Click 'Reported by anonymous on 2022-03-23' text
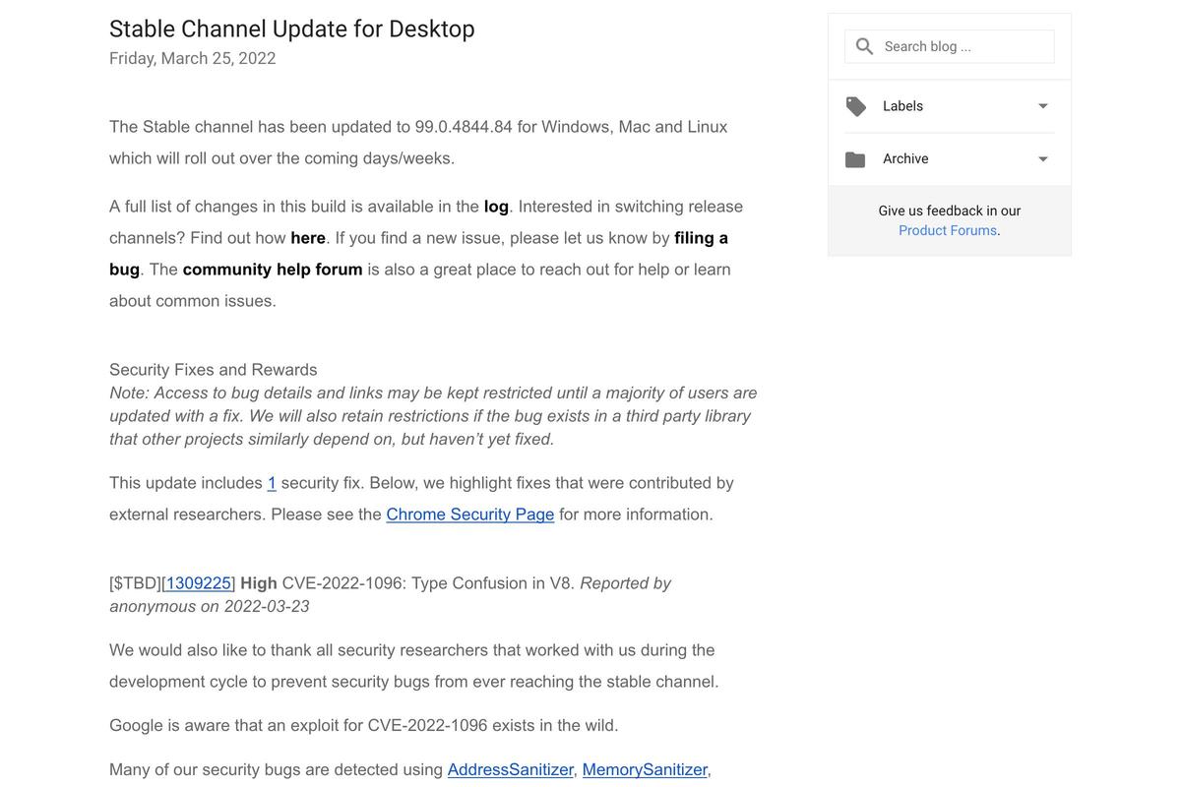1181x787 pixels. coord(390,595)
